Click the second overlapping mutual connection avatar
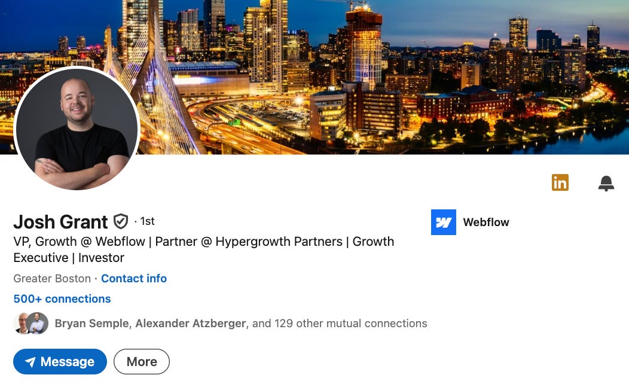The width and height of the screenshot is (629, 390). tap(38, 324)
